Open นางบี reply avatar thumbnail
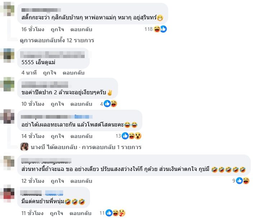Image resolution: width=268 pixels, height=219 pixels. pos(24,147)
